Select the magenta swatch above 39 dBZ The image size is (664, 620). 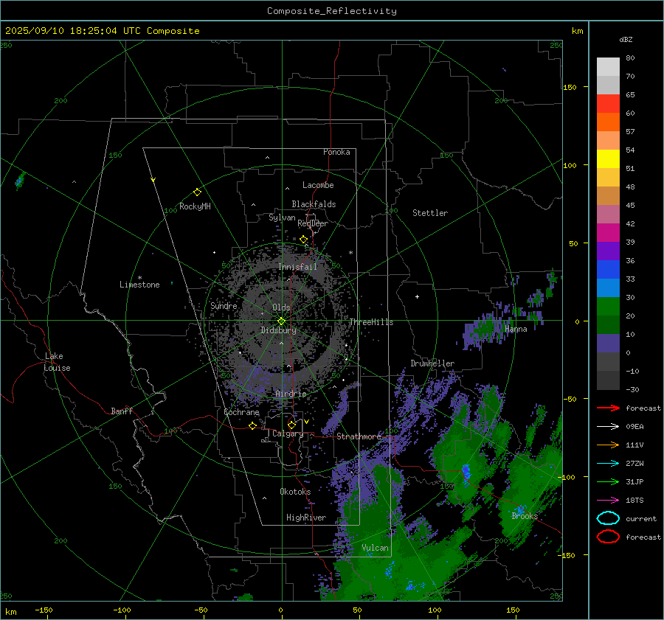pyautogui.click(x=608, y=233)
